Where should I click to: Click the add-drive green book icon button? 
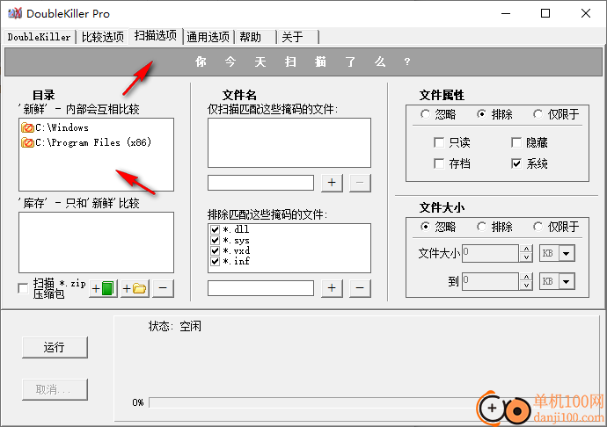coord(103,288)
